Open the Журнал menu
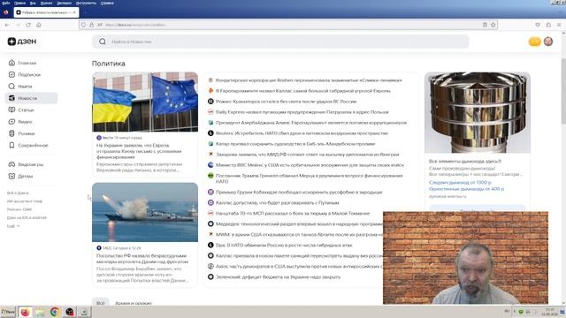This screenshot has height=318, width=566. [x=46, y=3]
